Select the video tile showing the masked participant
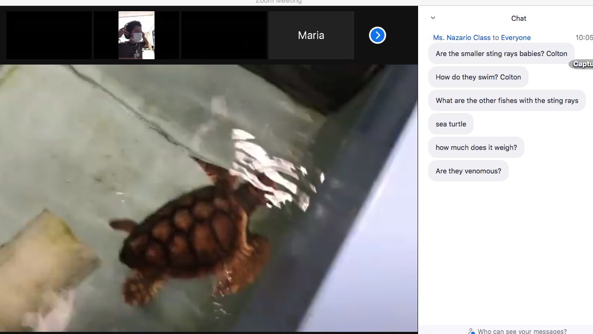 [136, 35]
